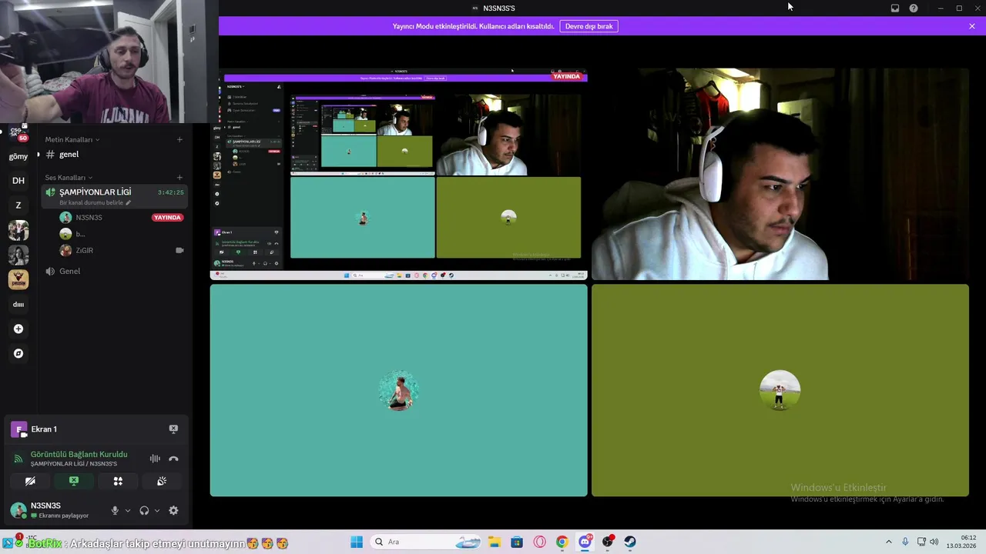Click the Ekran 1 stream label
The image size is (986, 554).
point(44,429)
